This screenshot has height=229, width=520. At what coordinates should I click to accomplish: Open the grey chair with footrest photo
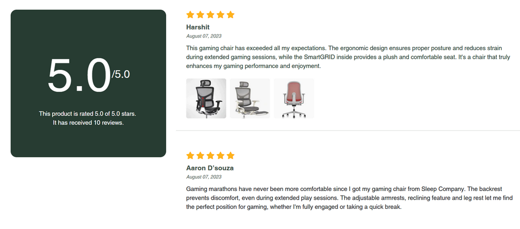[x=250, y=98]
